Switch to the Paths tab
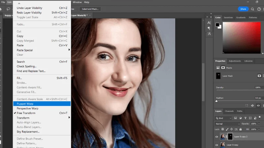Viewport: 264px width, 148px height. click(x=240, y=111)
